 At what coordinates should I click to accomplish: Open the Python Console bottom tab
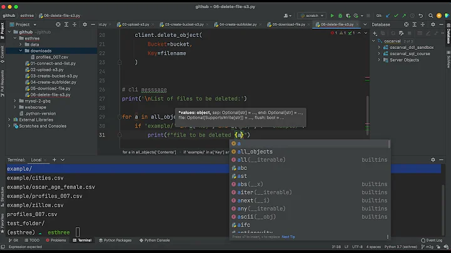point(155,240)
